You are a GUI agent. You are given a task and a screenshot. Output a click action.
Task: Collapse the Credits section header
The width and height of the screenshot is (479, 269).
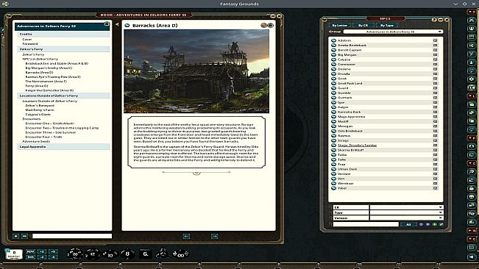tap(63, 34)
